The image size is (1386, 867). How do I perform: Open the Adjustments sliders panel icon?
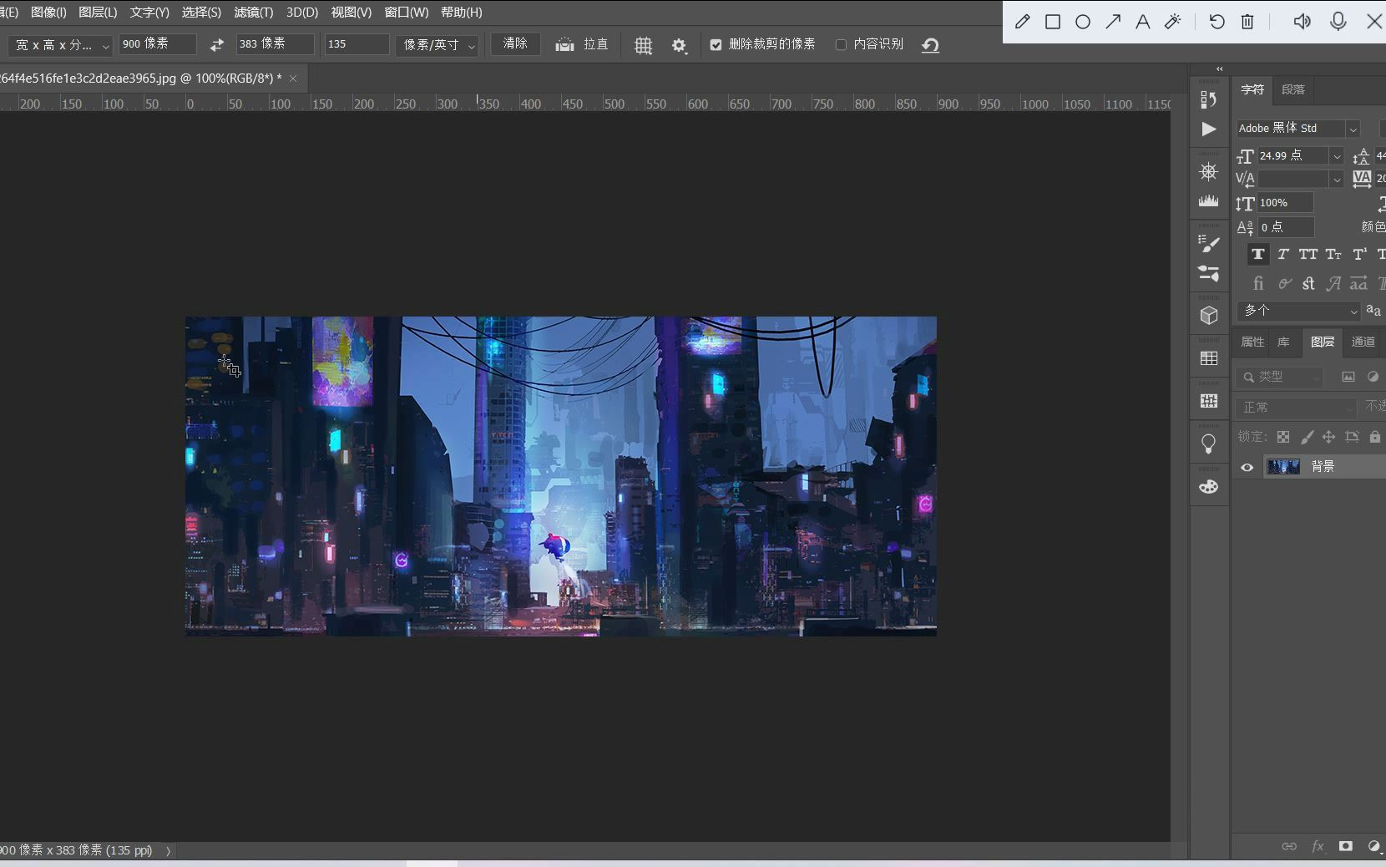pyautogui.click(x=1208, y=273)
